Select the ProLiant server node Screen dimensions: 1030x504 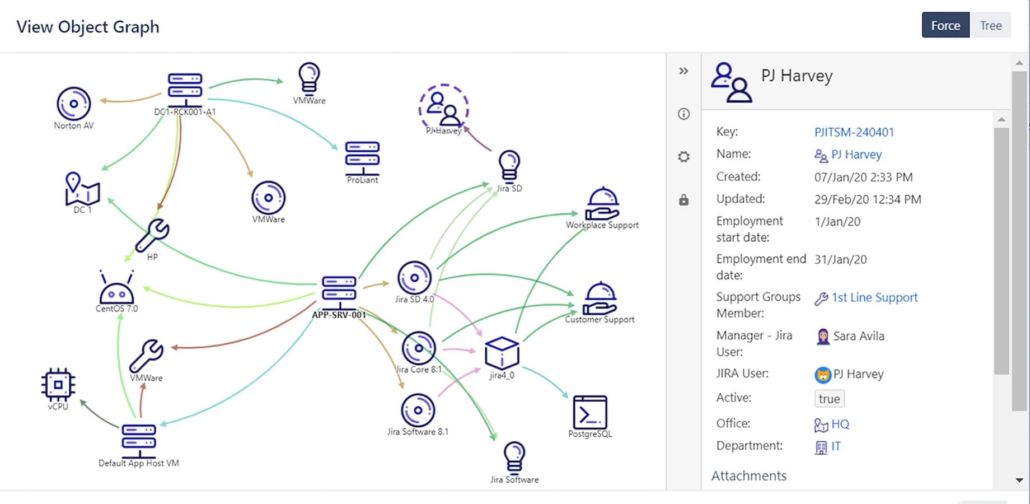click(362, 158)
